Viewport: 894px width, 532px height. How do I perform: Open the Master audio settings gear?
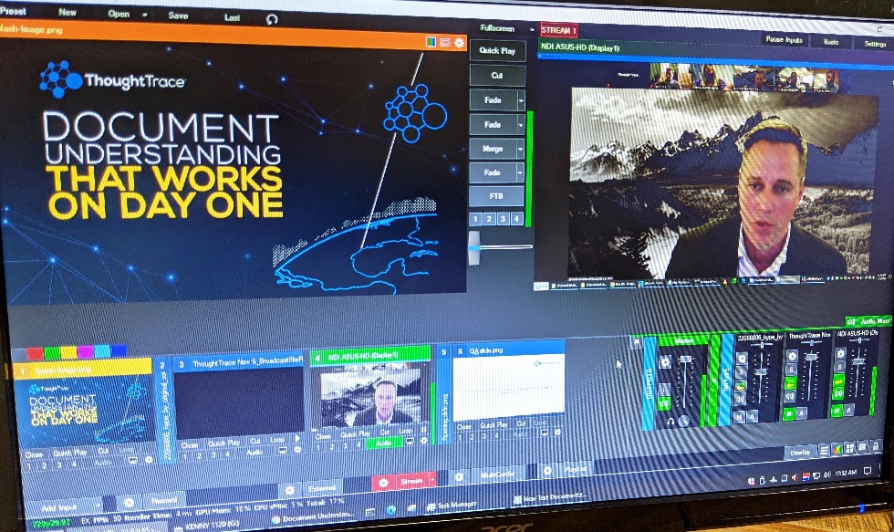pyautogui.click(x=663, y=360)
